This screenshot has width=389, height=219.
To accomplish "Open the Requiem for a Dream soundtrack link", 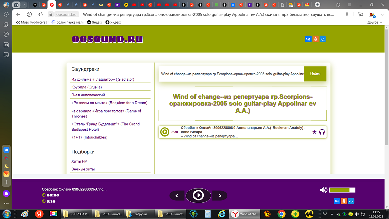I will pyautogui.click(x=109, y=103).
